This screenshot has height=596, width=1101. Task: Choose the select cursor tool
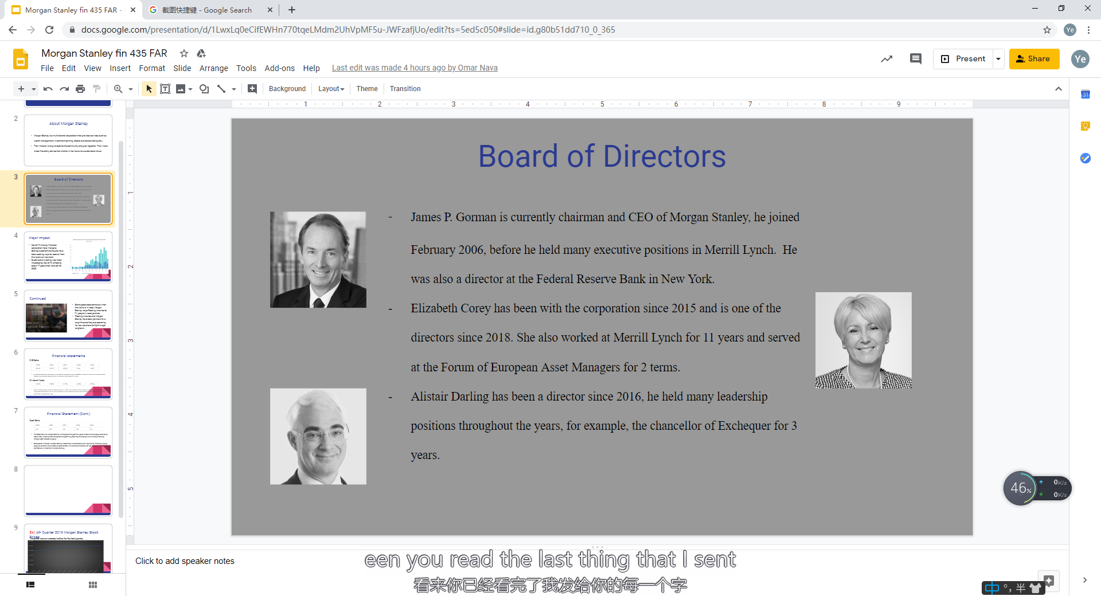pyautogui.click(x=149, y=89)
